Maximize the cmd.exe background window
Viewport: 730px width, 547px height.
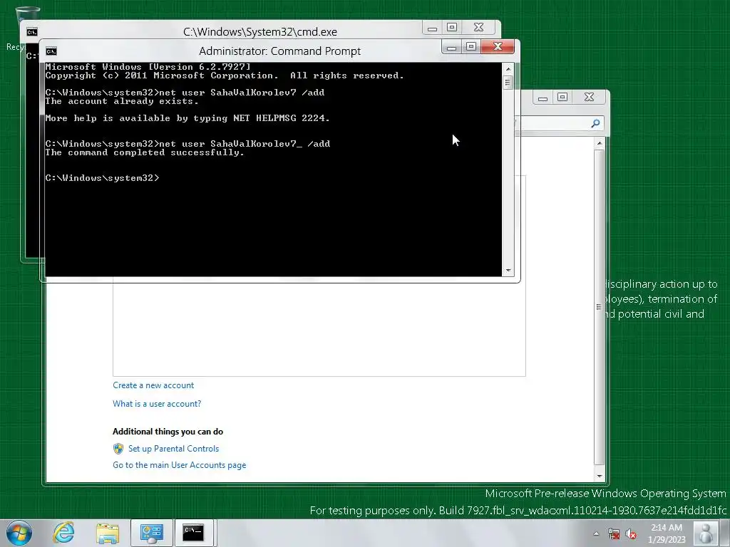click(451, 28)
